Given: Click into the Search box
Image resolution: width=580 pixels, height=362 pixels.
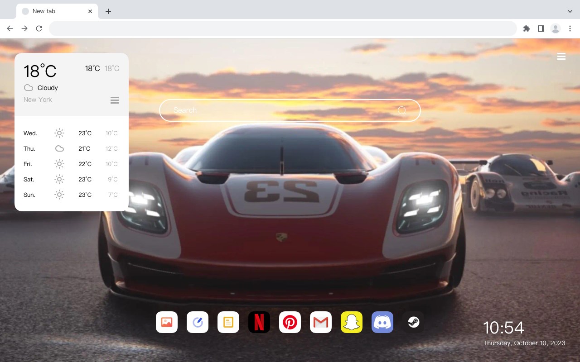Looking at the screenshot, I should click(x=290, y=110).
